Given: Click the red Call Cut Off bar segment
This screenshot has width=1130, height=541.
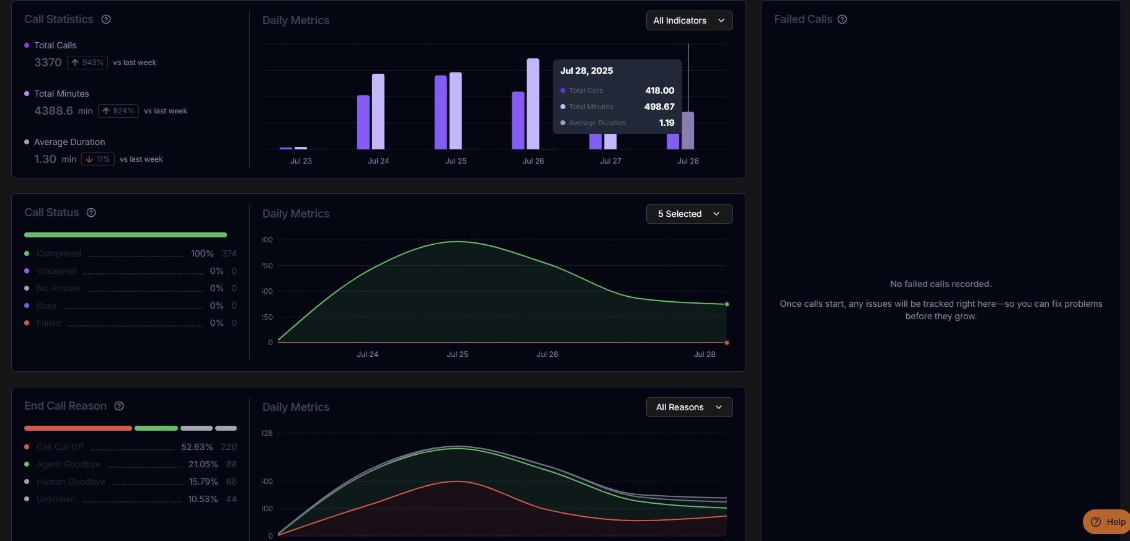Looking at the screenshot, I should pyautogui.click(x=78, y=428).
